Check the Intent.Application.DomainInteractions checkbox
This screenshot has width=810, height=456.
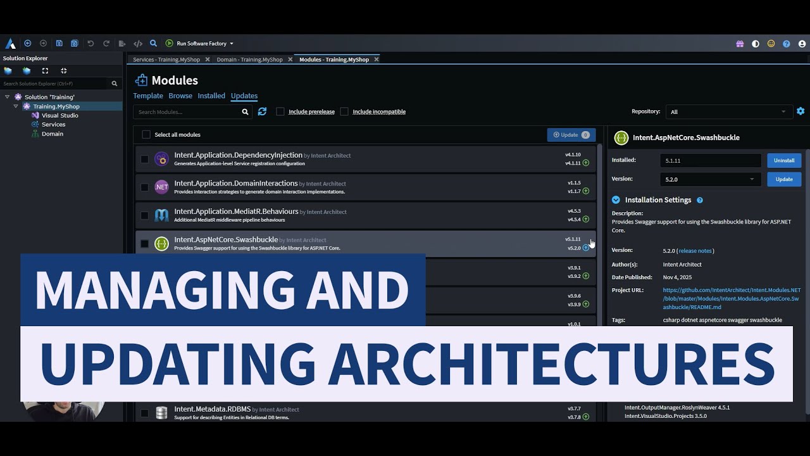pos(145,187)
